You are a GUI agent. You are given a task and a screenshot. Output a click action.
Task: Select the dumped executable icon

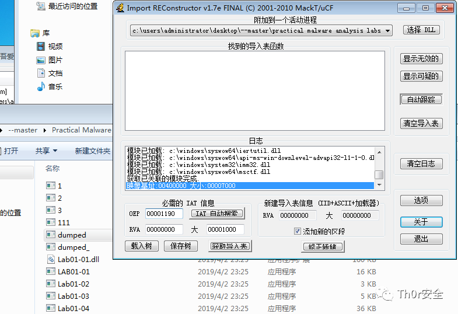51,235
